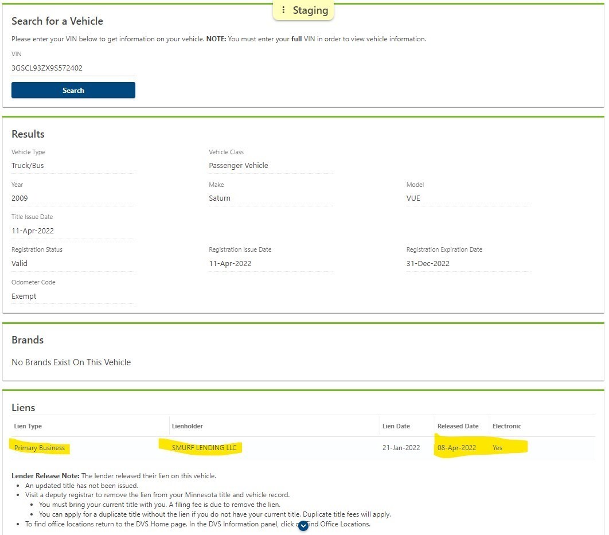The image size is (609, 535).
Task: Click the blue down-chevron scroll icon
Action: coord(303,525)
